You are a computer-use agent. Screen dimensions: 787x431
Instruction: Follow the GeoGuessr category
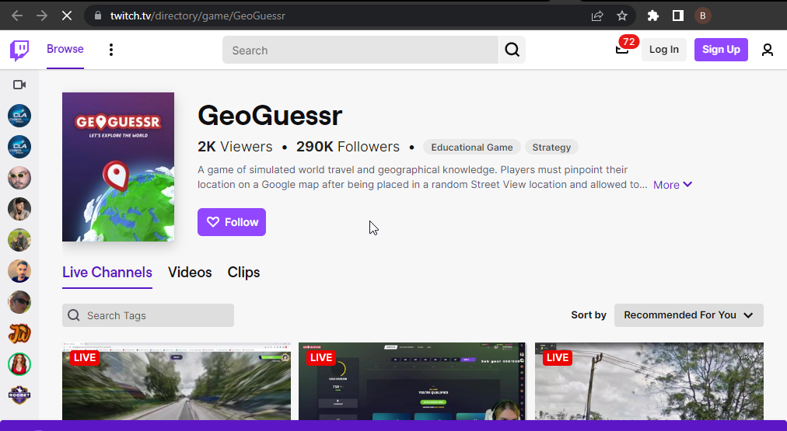(232, 222)
